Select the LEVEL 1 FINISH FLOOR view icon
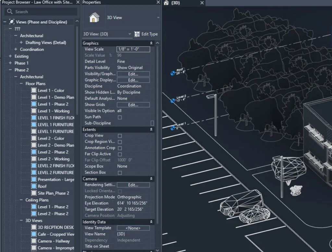 click(x=34, y=118)
